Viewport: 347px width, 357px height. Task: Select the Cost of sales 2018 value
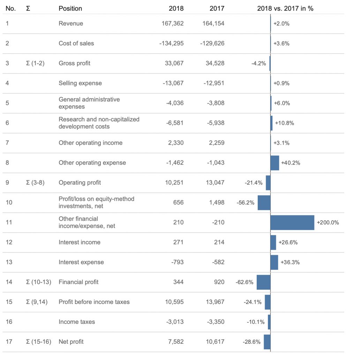click(172, 43)
